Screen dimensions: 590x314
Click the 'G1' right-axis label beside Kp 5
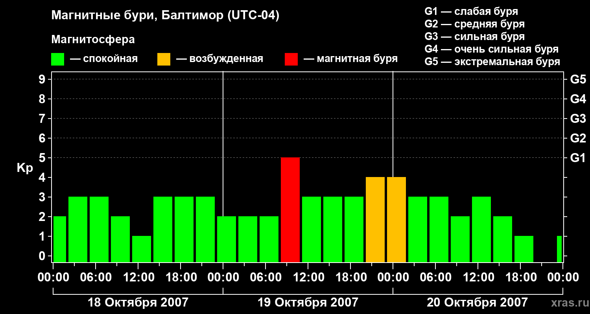[x=578, y=158]
